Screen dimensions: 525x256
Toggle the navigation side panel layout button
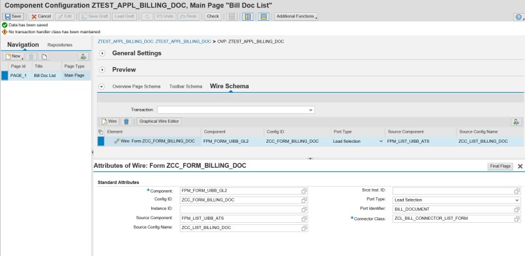(247, 16)
